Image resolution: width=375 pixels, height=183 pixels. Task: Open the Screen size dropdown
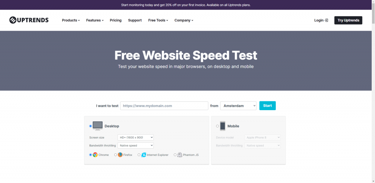(x=135, y=137)
